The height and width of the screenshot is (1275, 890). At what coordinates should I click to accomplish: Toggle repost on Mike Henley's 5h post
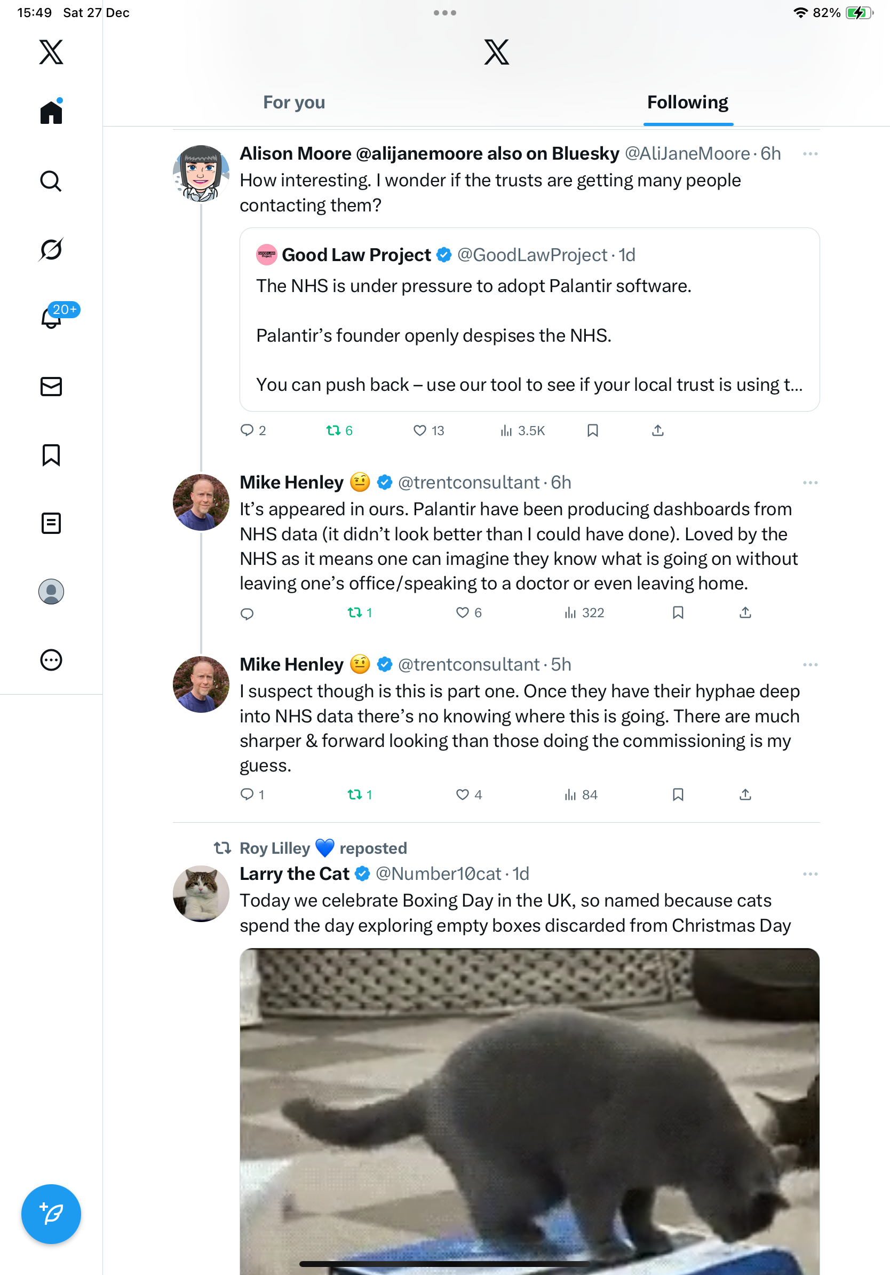354,794
